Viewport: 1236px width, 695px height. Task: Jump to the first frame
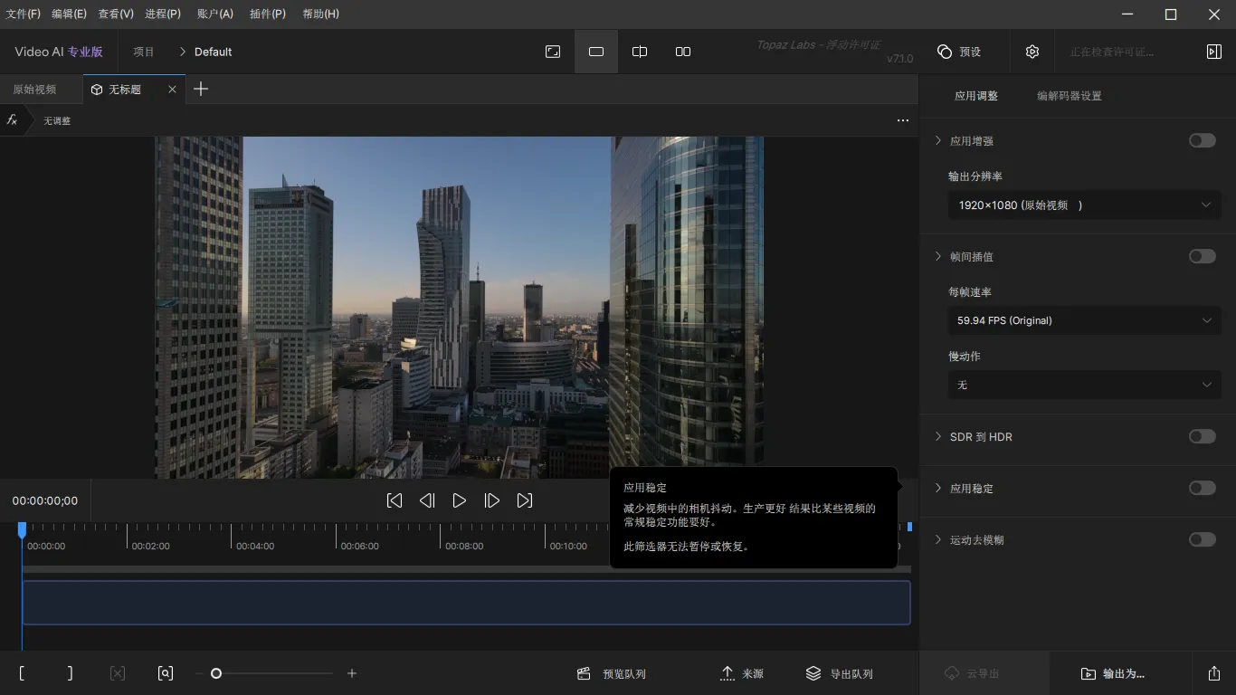(x=395, y=500)
